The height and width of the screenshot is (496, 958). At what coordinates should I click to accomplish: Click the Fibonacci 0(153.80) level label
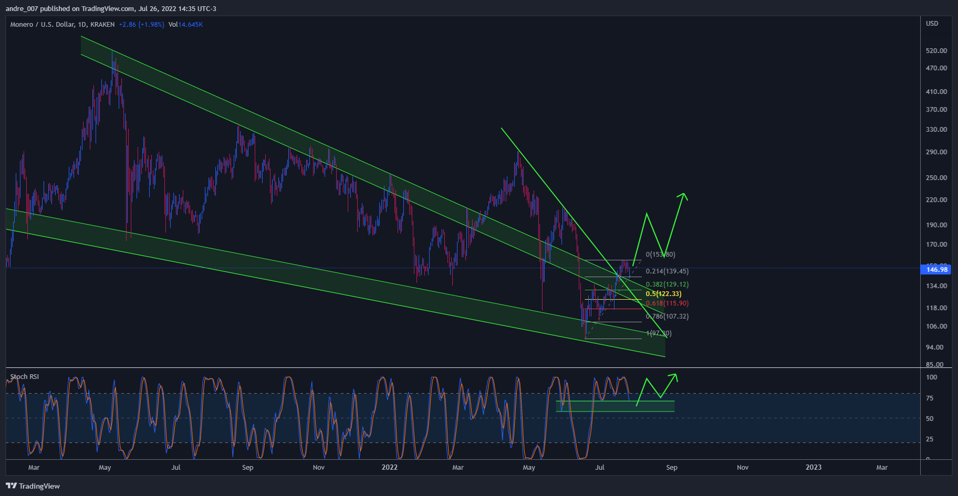[x=661, y=255]
